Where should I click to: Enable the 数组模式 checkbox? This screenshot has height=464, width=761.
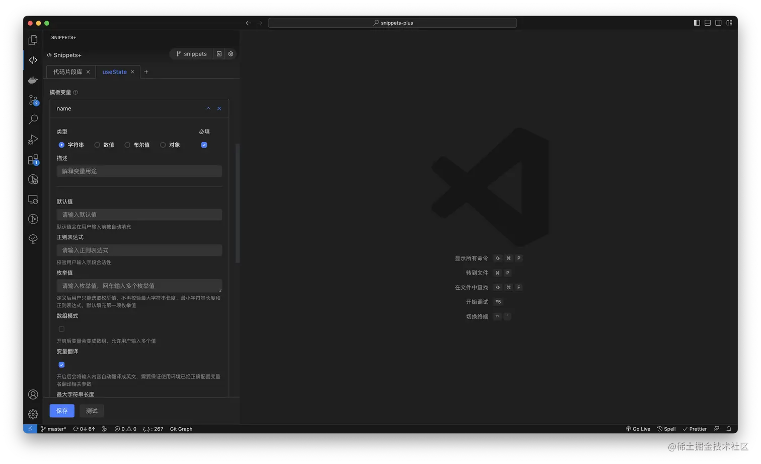click(x=61, y=329)
